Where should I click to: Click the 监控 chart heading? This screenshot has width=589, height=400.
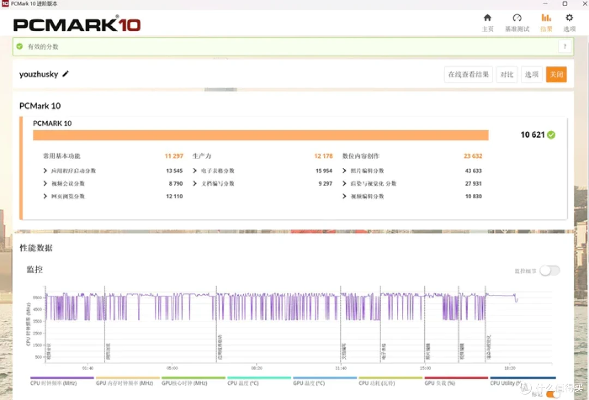point(34,269)
